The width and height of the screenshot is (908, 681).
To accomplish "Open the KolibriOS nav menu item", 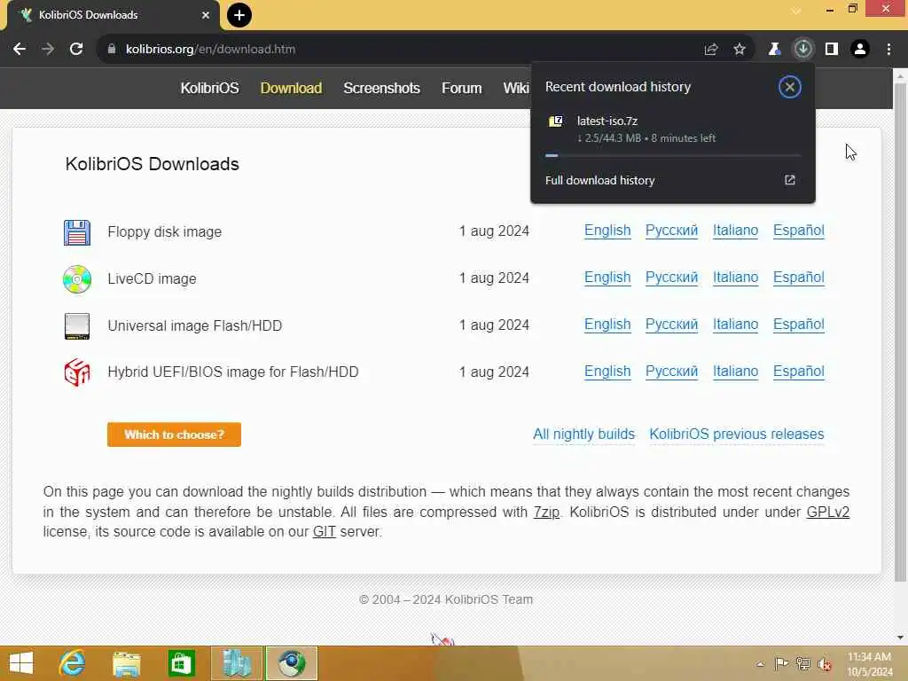I will (209, 88).
